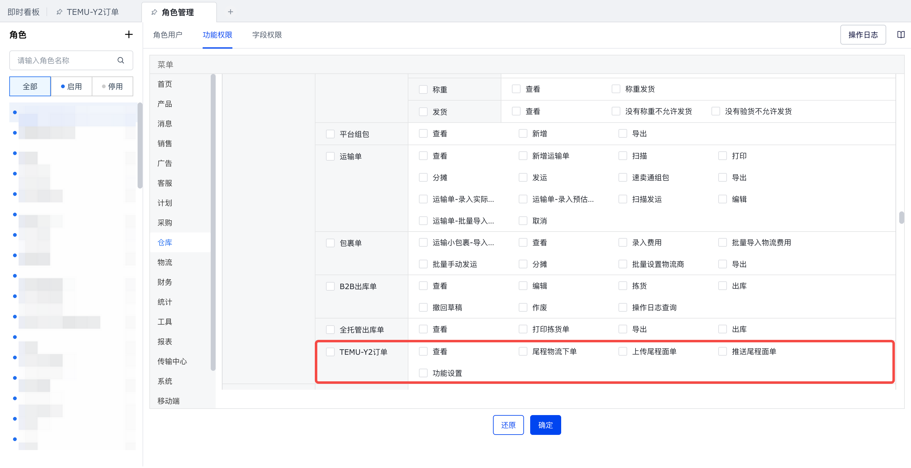The image size is (911, 468).
Task: Click permission table vertical scrollbar
Action: 901,218
